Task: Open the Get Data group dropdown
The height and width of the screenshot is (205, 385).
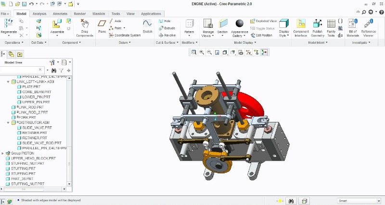Action: click(38, 43)
